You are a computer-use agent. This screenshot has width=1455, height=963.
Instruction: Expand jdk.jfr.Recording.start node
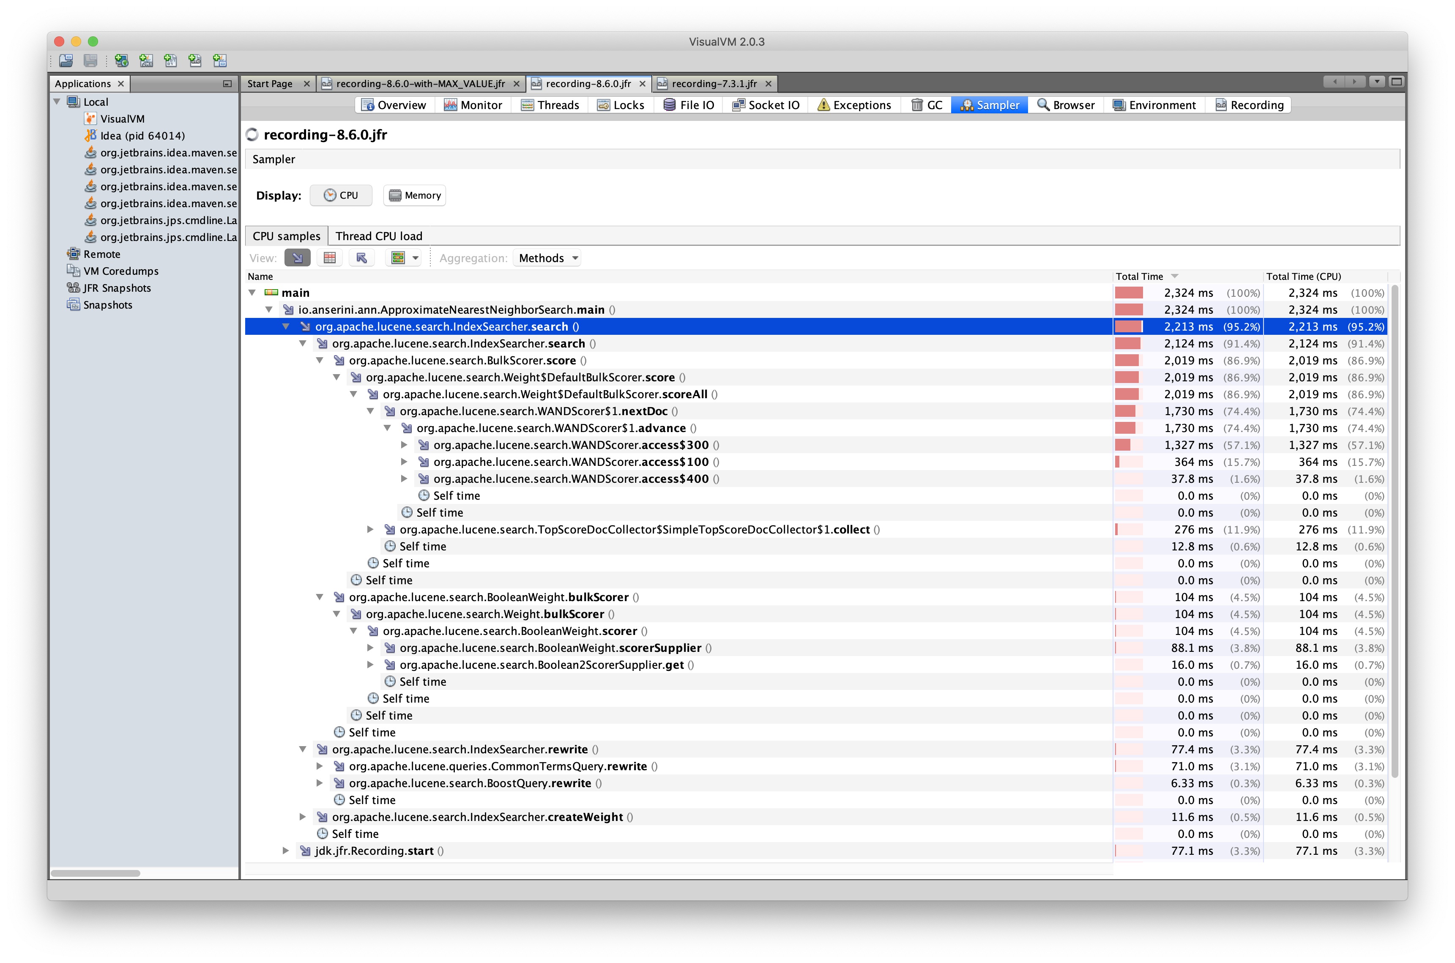coord(286,851)
